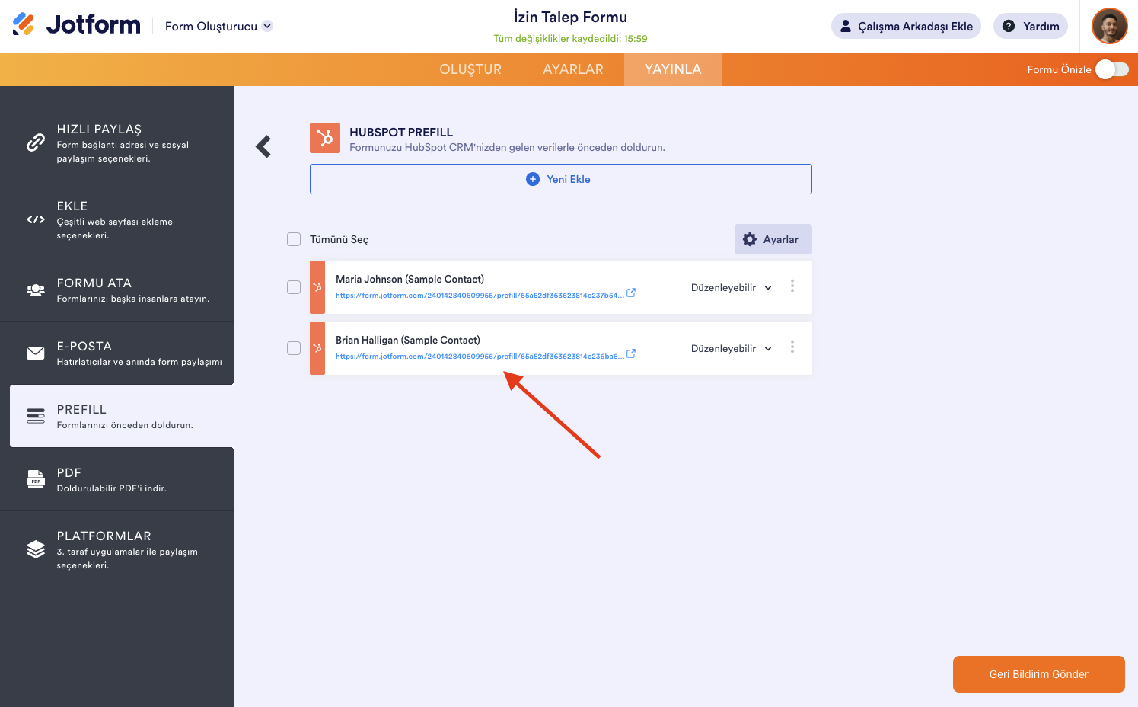Open the user profile avatar
Screen dimensions: 1138x707
[1109, 27]
